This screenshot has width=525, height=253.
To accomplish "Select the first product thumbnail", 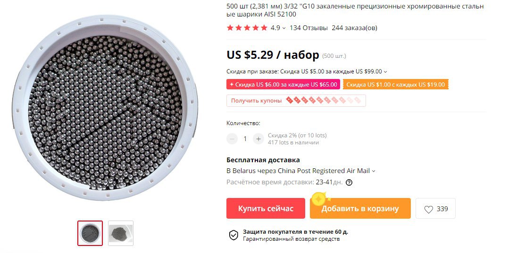I will pyautogui.click(x=90, y=233).
